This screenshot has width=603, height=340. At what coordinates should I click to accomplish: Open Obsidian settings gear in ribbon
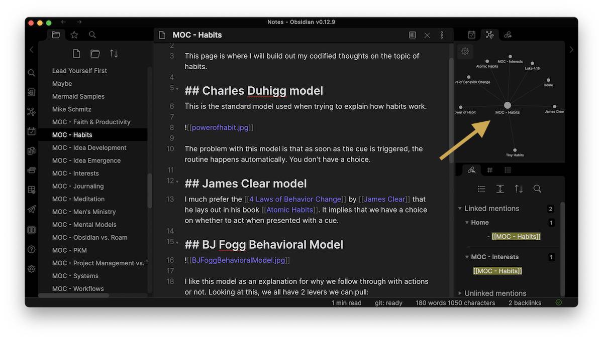(x=32, y=269)
